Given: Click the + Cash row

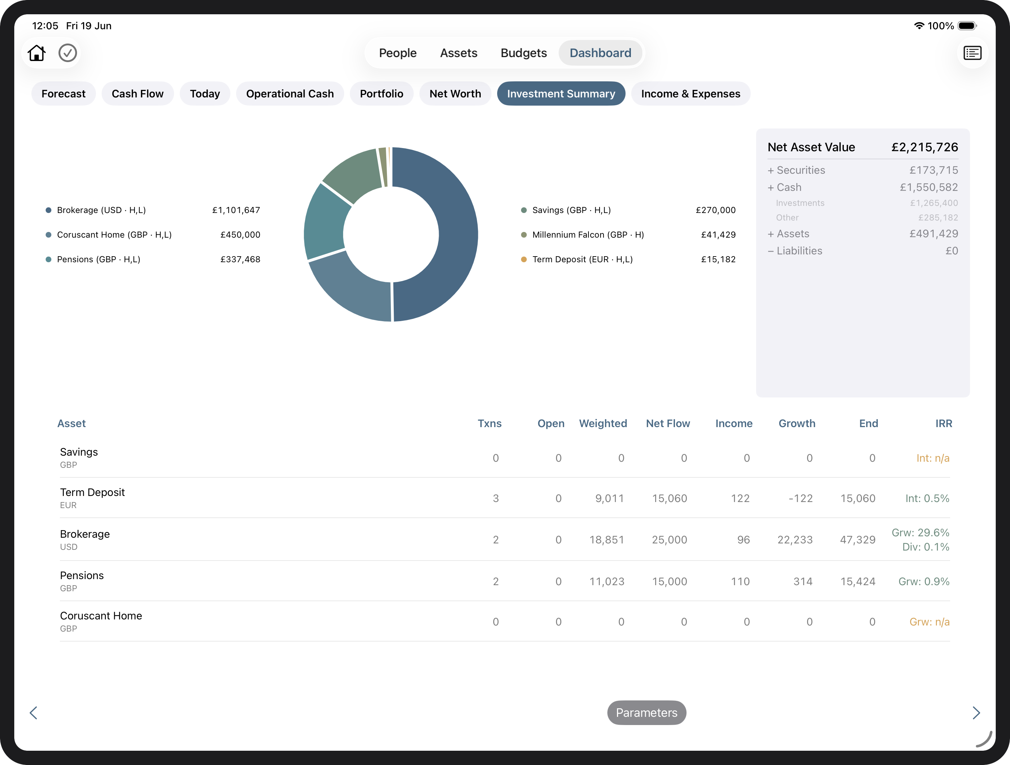Looking at the screenshot, I should click(862, 187).
